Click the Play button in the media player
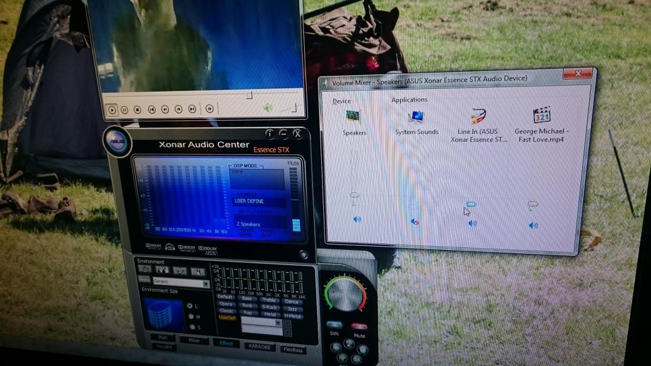The height and width of the screenshot is (366, 651). [x=112, y=110]
